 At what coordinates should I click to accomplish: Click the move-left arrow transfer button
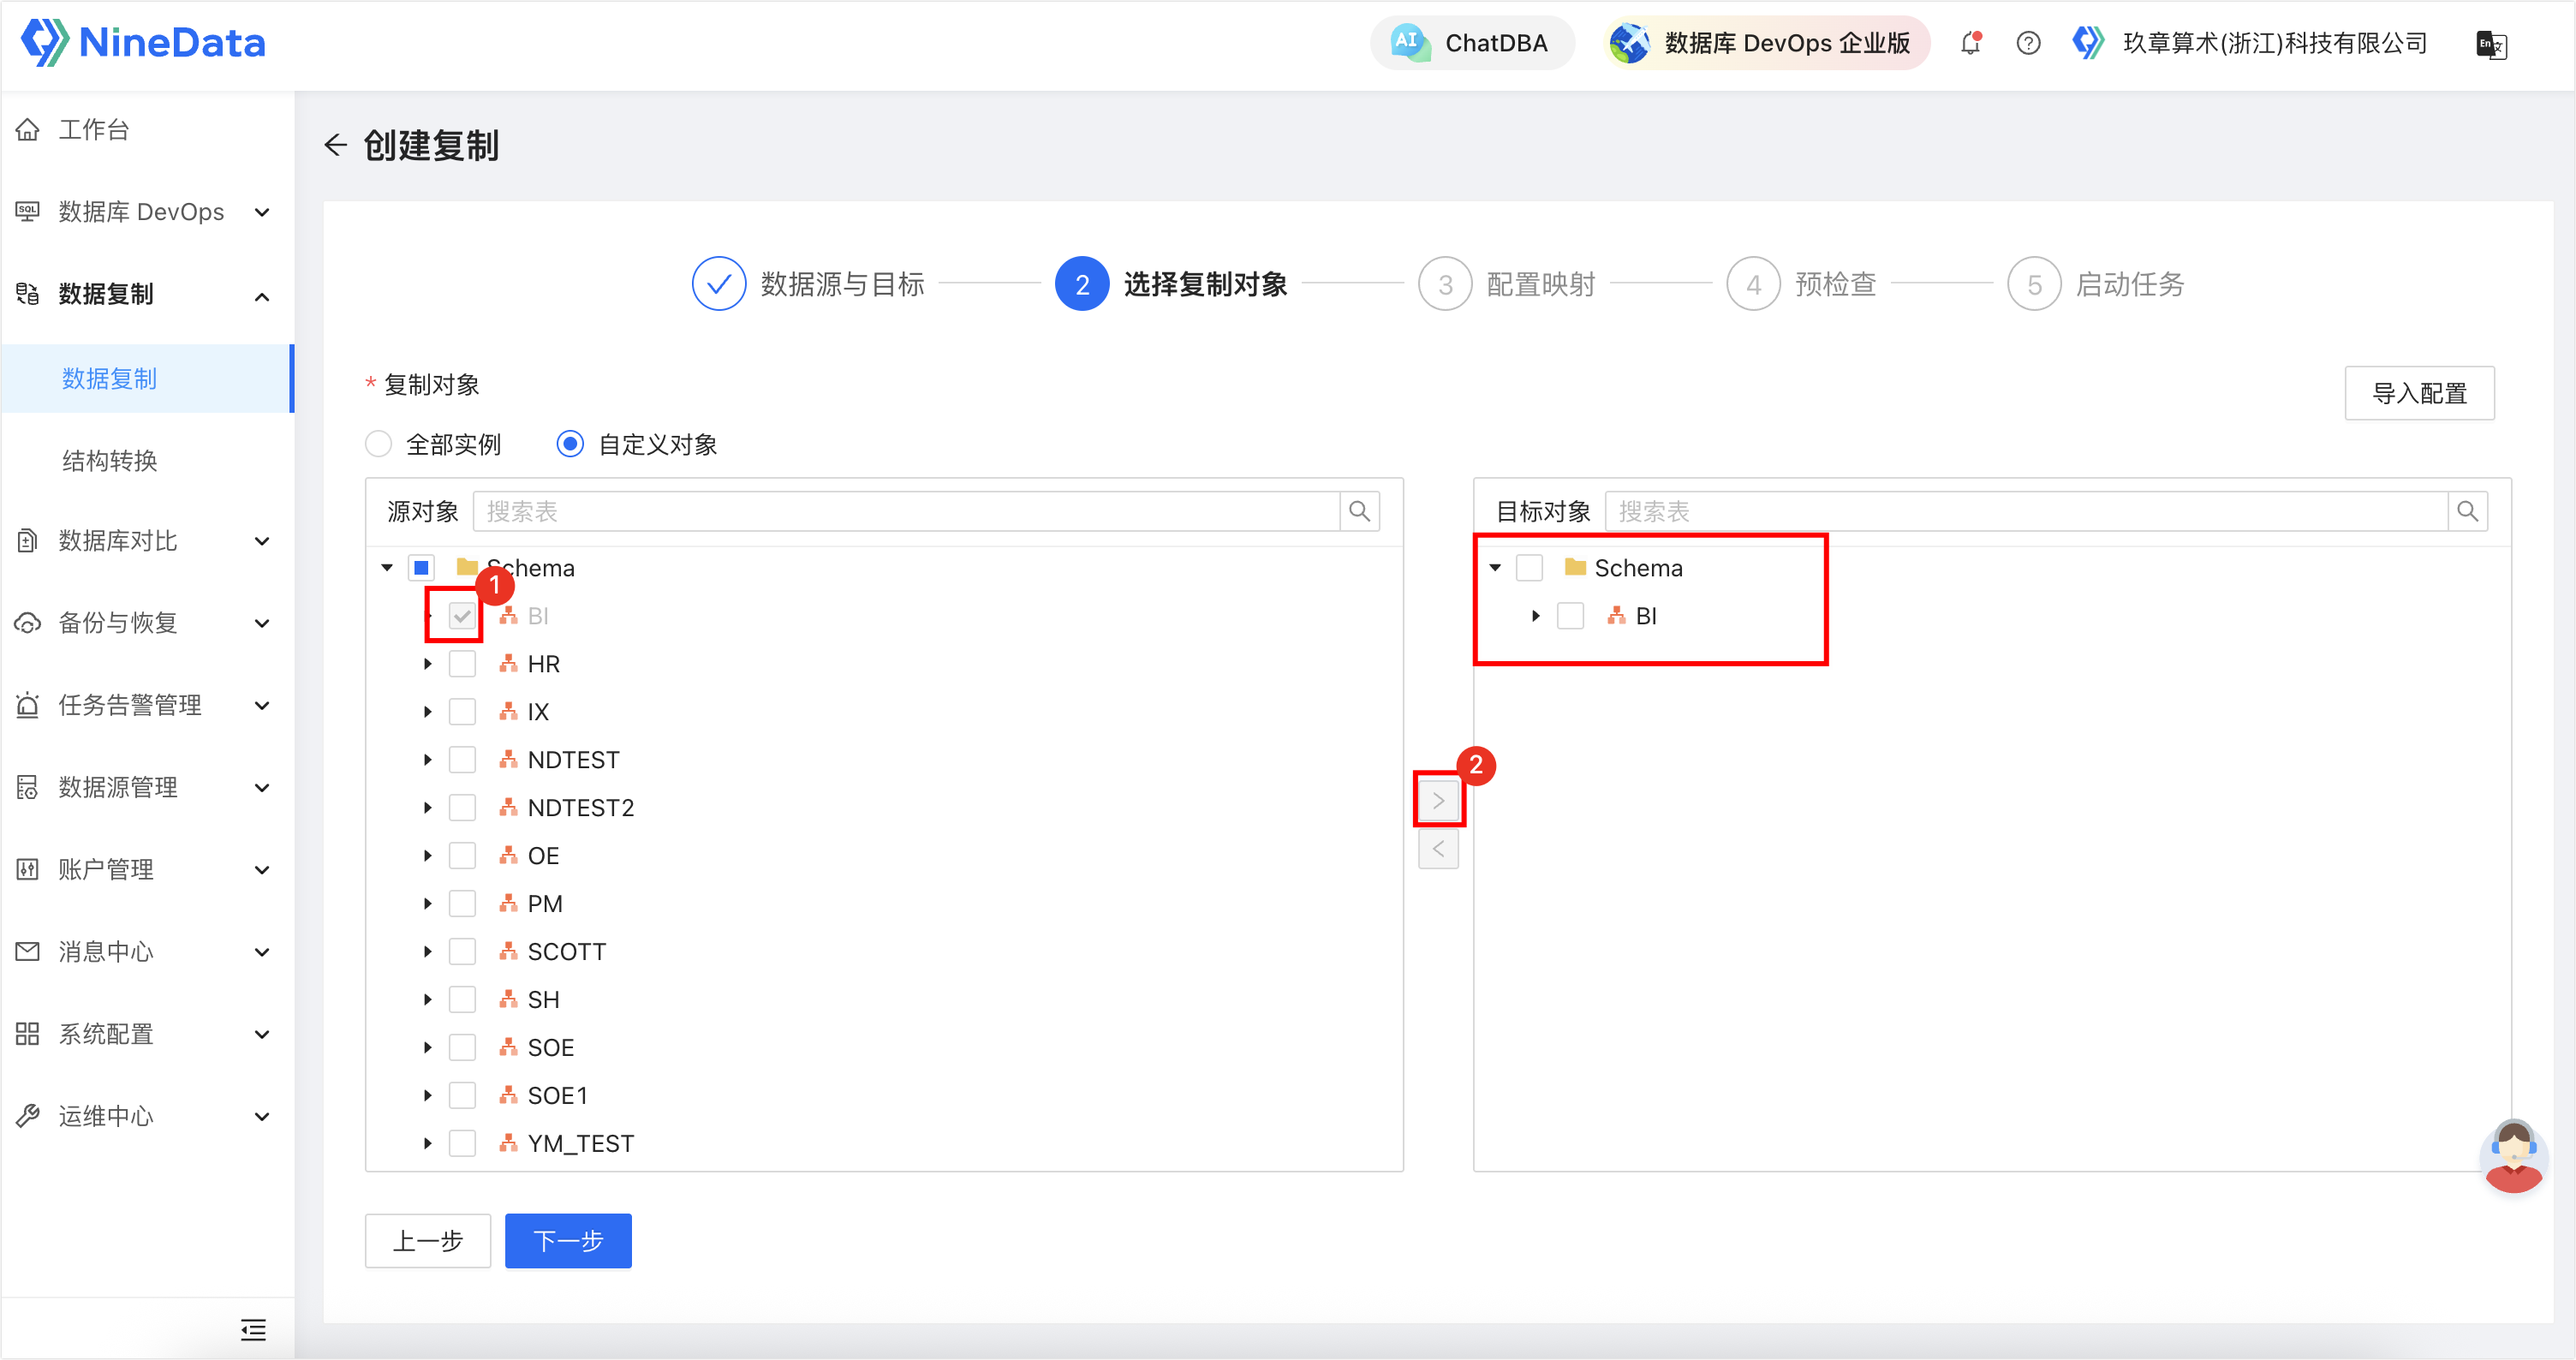point(1438,849)
